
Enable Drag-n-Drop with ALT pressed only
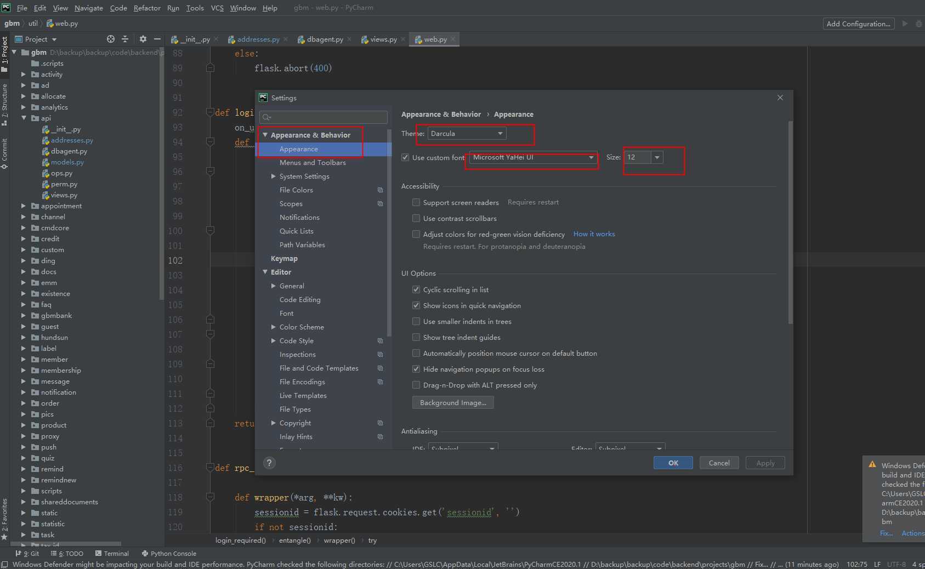416,385
